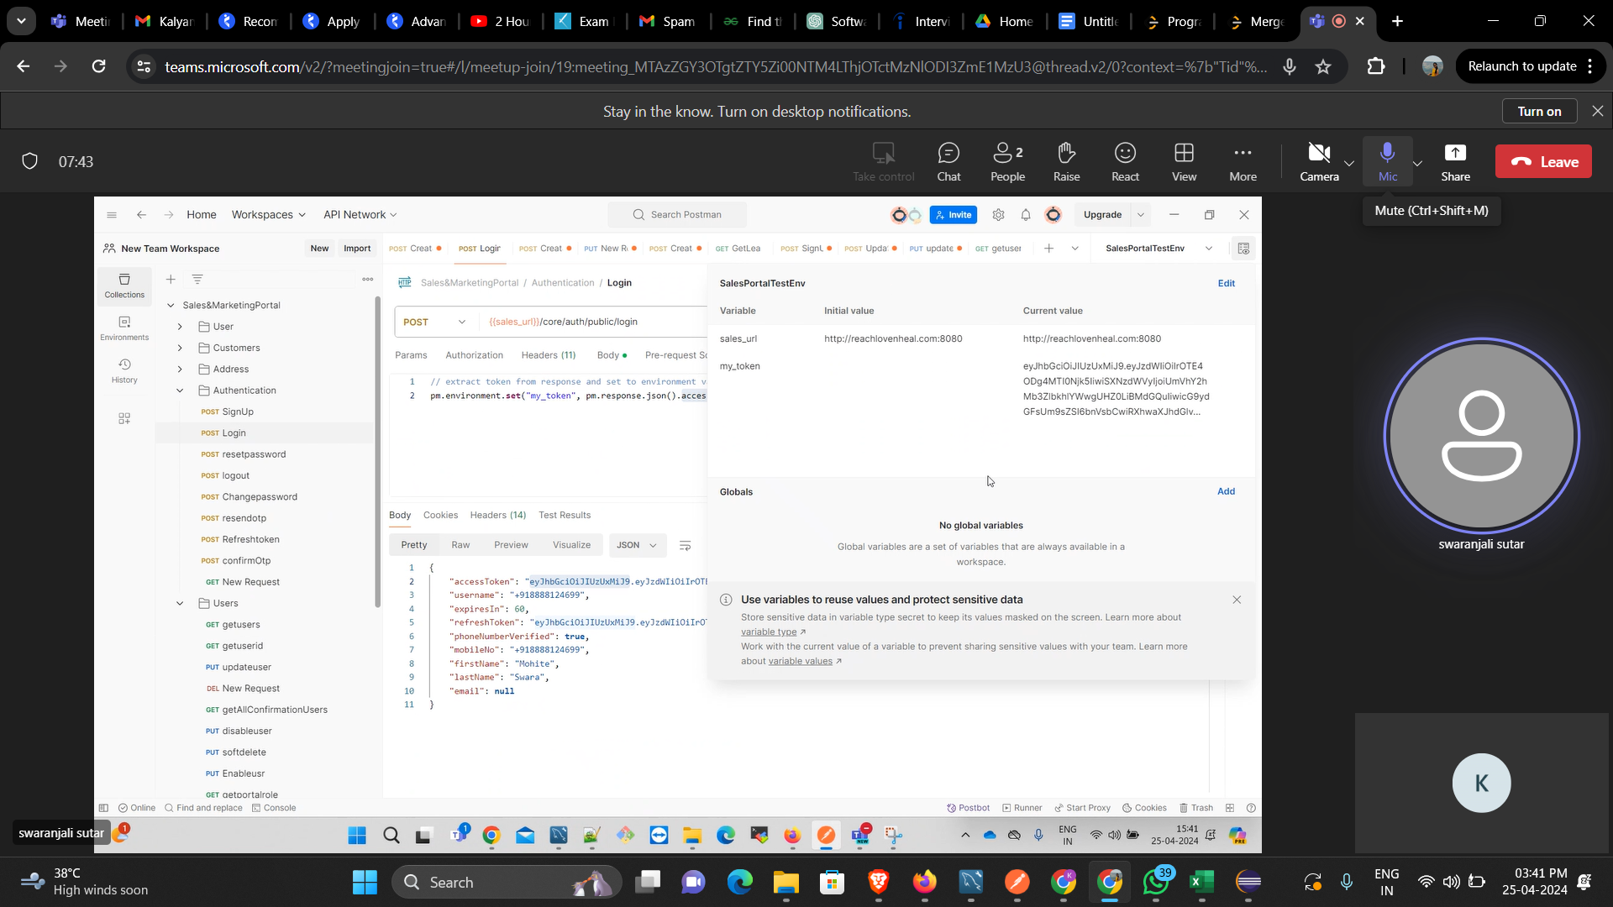Open Postbot in status bar
Screen dimensions: 1613x907
[x=968, y=808]
